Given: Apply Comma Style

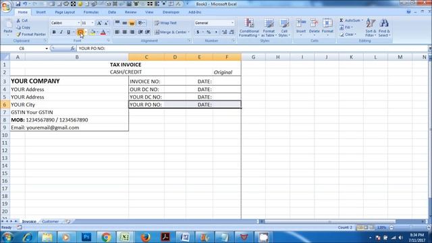Looking at the screenshot, I should (216, 32).
